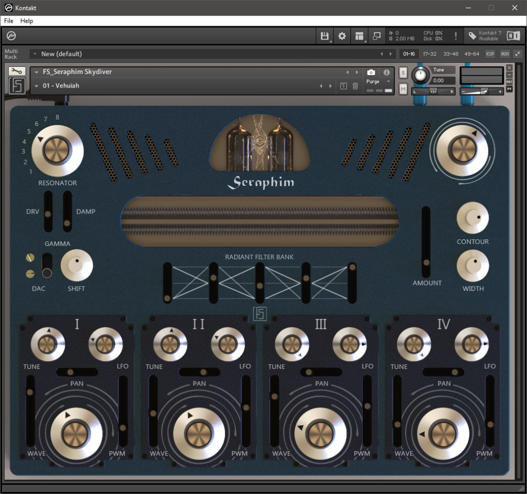Image resolution: width=527 pixels, height=494 pixels.
Task: Click oscillator IV PWM slider
Action: (x=490, y=411)
